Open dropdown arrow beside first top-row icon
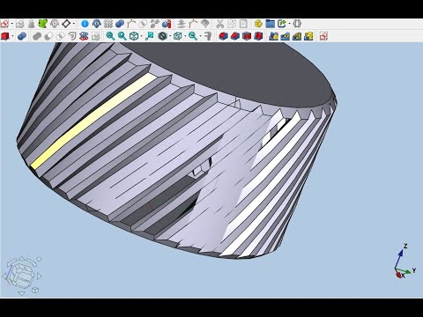The height and width of the screenshot is (317, 423). 12,24
